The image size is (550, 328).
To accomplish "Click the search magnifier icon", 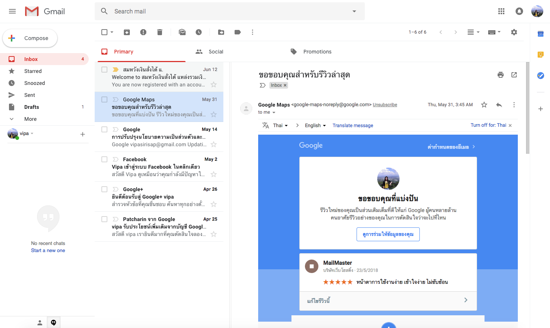I will 104,11.
